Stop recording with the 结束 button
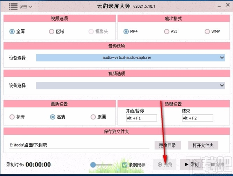The height and width of the screenshot is (176, 233). click(218, 164)
